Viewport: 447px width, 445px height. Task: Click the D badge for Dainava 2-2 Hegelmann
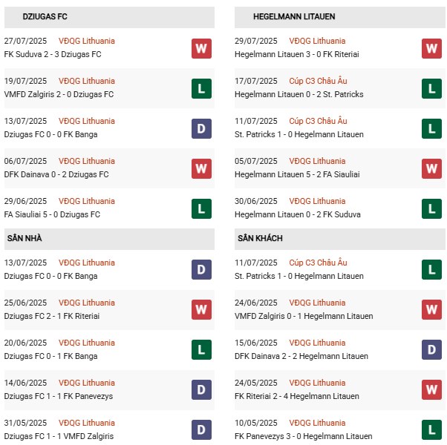(431, 349)
